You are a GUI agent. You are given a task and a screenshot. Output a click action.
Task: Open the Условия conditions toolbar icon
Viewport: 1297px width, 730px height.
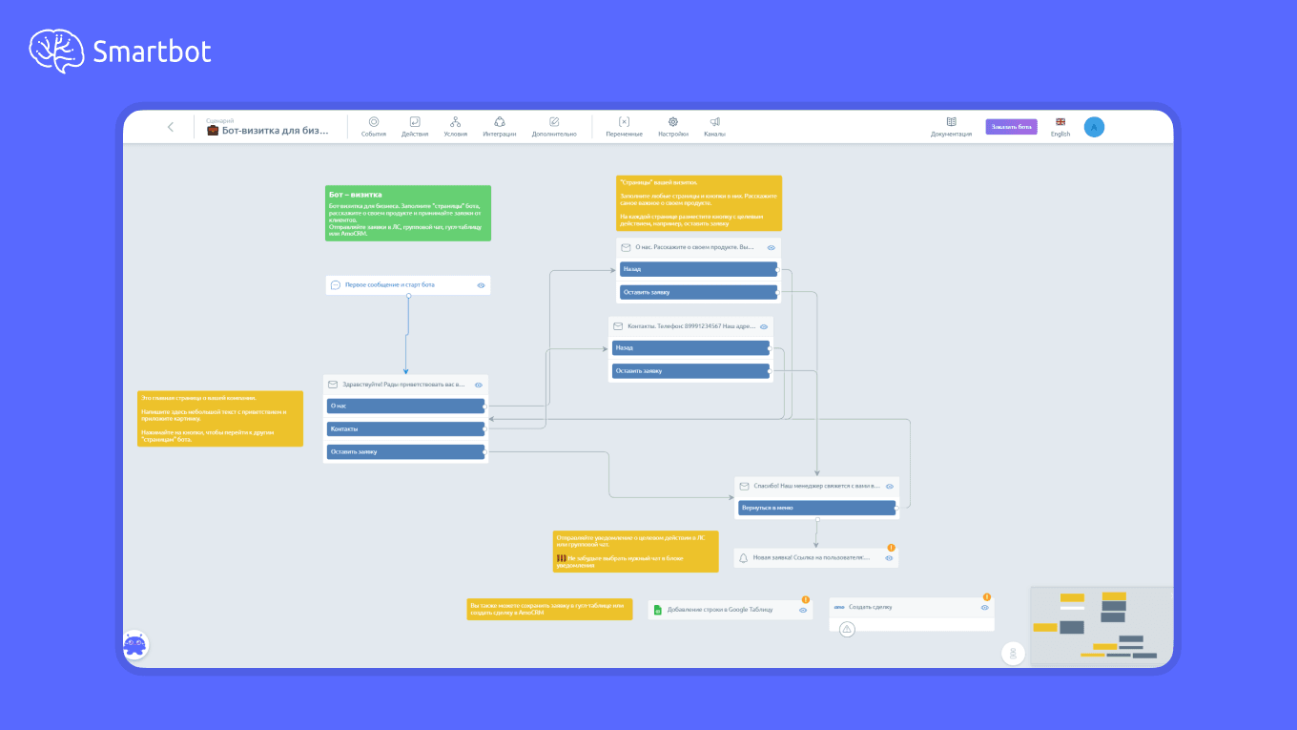pos(456,122)
